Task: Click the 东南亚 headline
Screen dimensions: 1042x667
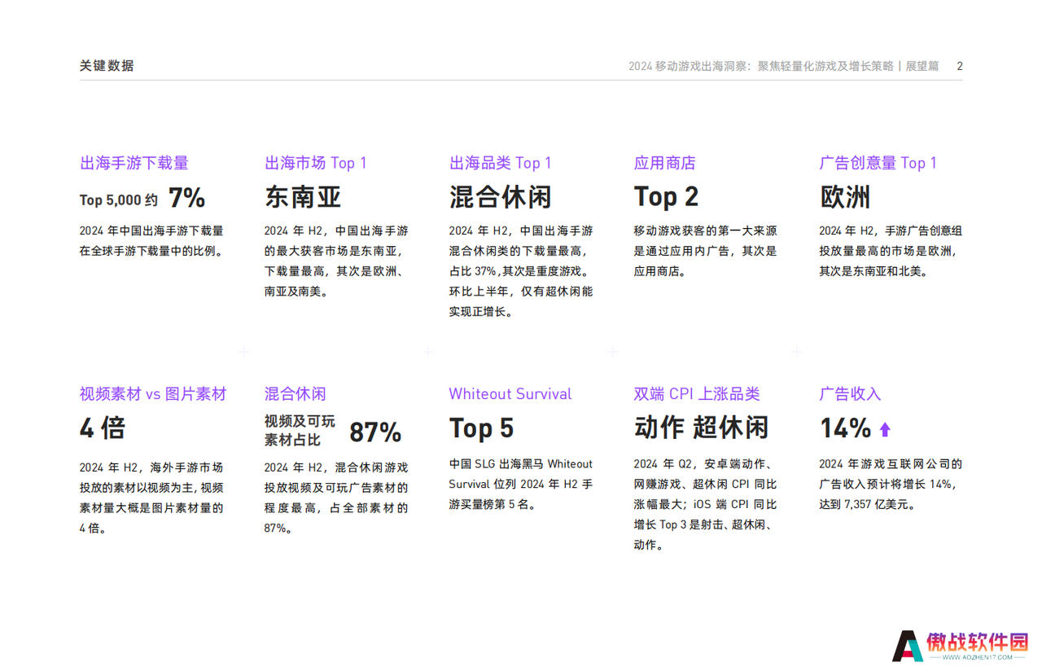Action: point(303,197)
